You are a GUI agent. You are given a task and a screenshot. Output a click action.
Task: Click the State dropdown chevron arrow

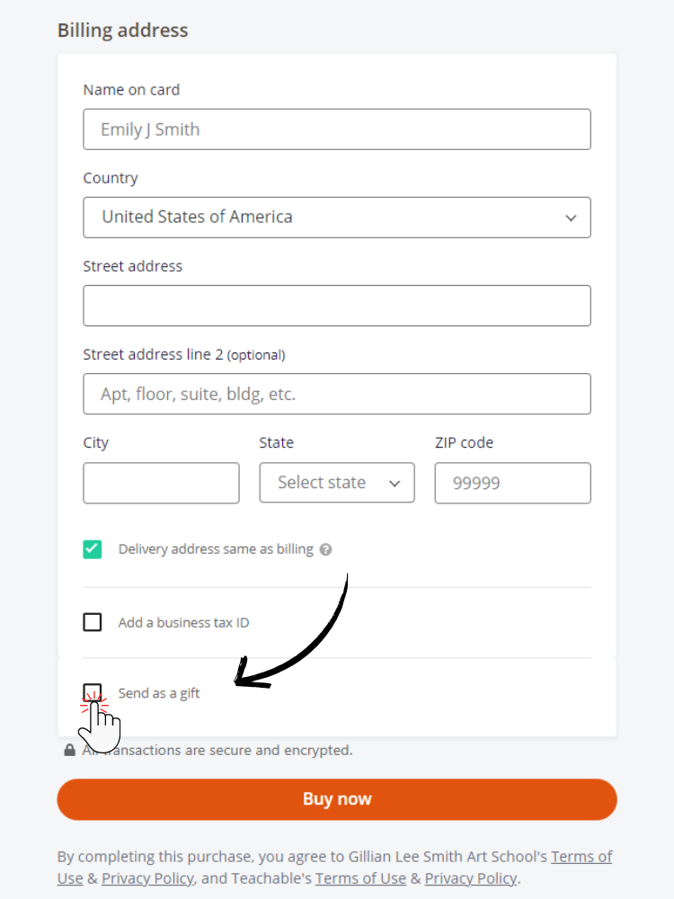tap(395, 484)
